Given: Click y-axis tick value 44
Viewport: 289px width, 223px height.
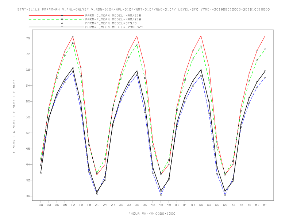Looking at the screenshot, I should tap(28, 164).
